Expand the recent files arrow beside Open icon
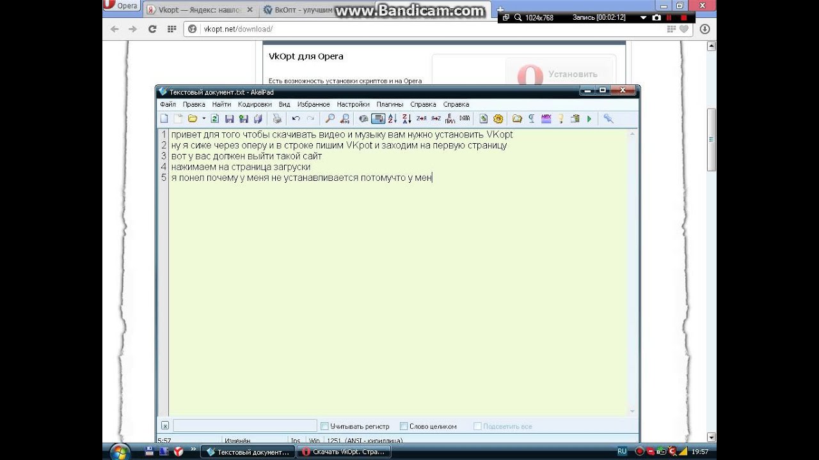Image resolution: width=819 pixels, height=460 pixels. (203, 118)
